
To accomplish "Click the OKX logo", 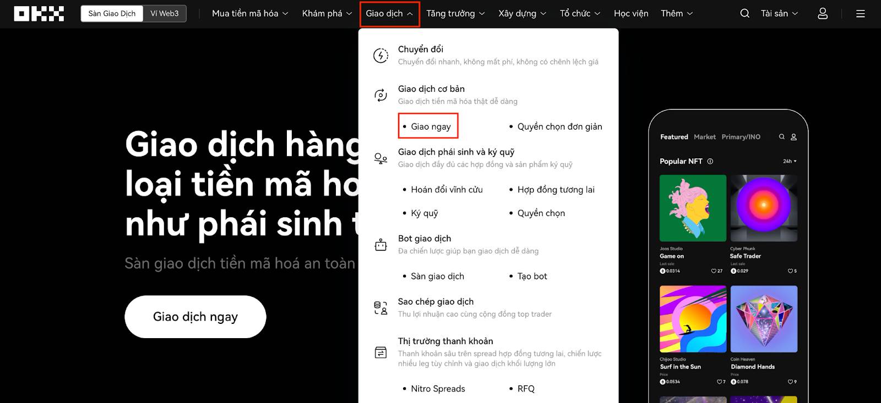I will pos(39,13).
